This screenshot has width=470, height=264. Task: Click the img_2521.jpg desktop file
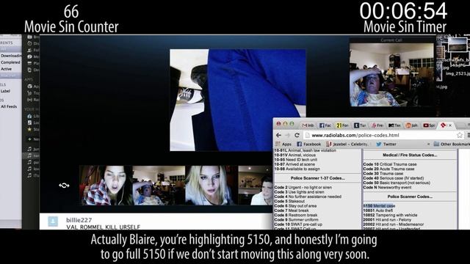coord(458,73)
